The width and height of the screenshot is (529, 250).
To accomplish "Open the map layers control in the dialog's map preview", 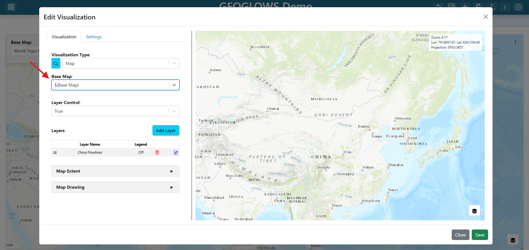I will point(474,211).
